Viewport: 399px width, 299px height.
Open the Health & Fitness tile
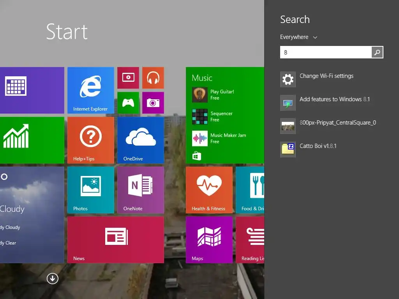(x=209, y=190)
